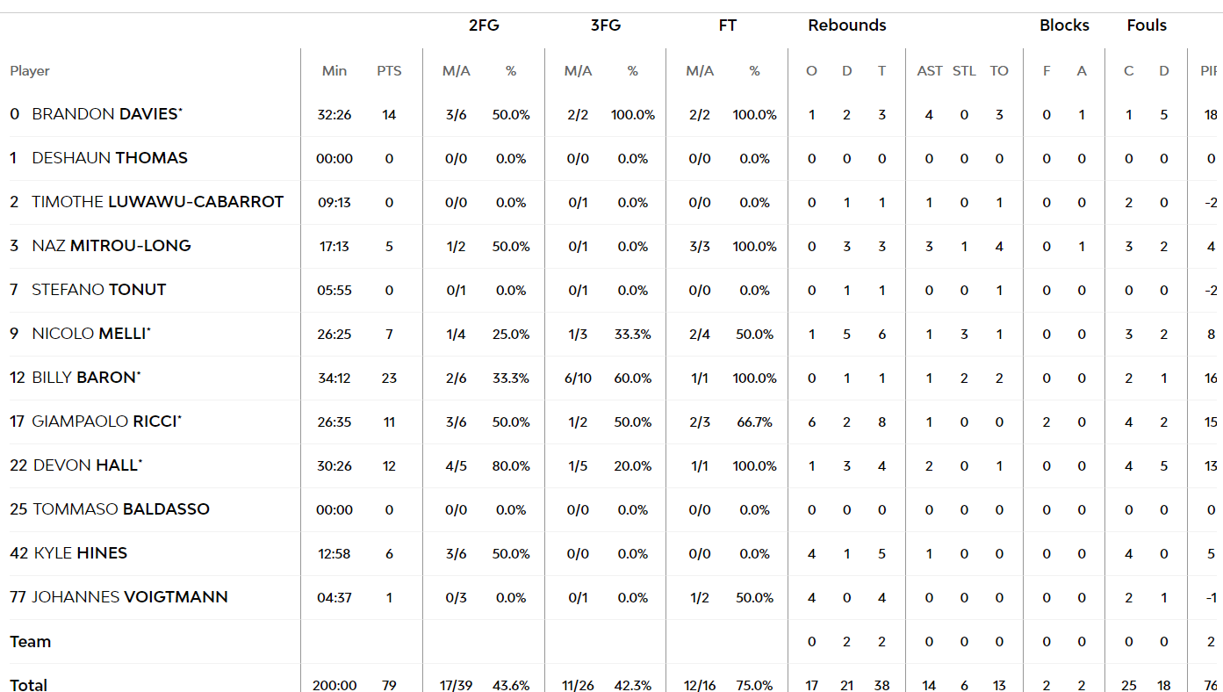Select Naz Mitrou-Long player name
This screenshot has width=1223, height=692.
pos(112,246)
